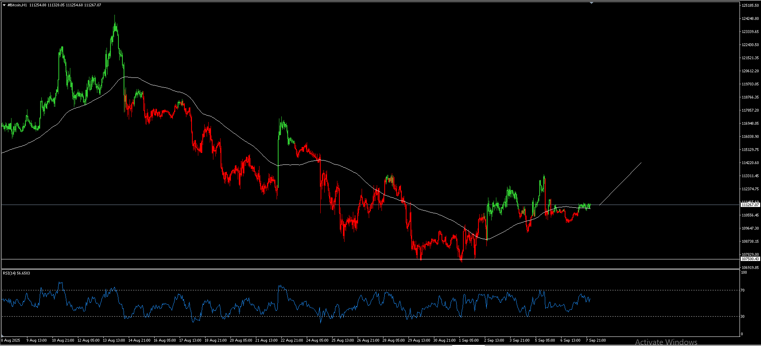Click the price scale value 115129.75
The image size is (761, 346).
coord(750,150)
